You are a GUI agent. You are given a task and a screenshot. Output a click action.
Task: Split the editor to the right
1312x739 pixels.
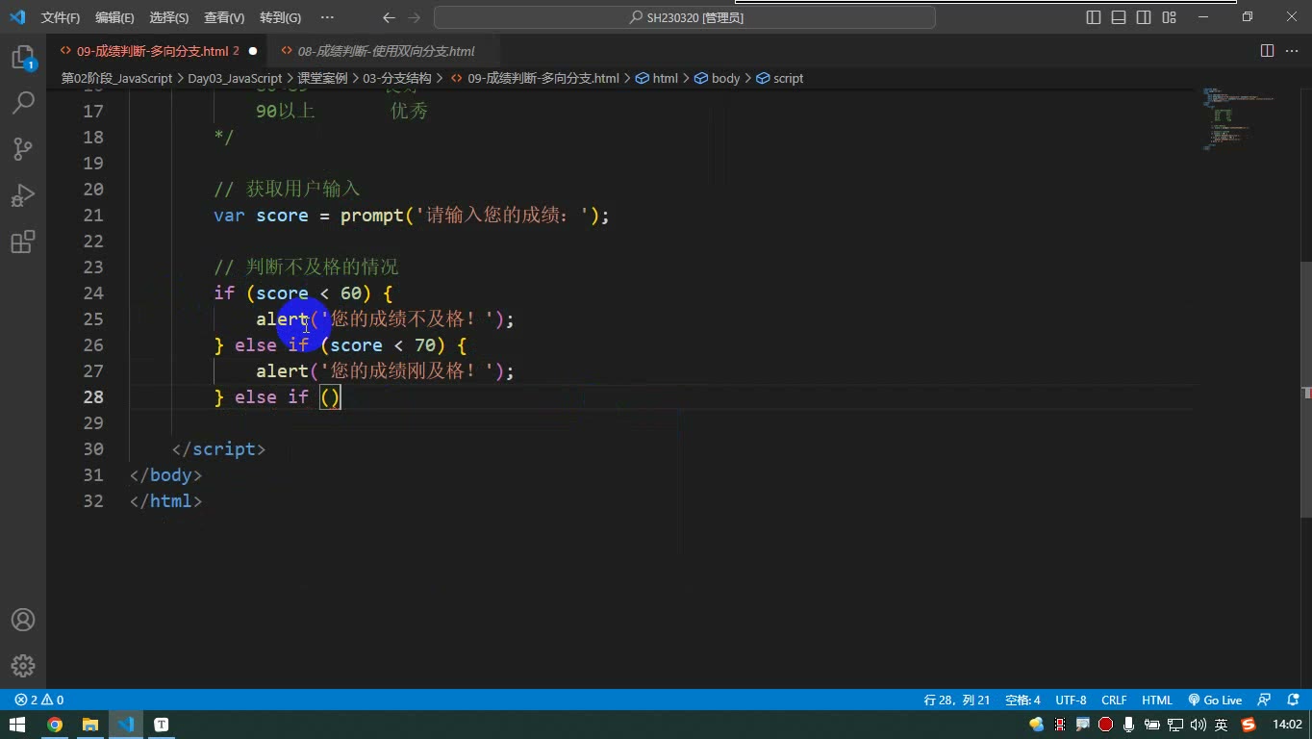pos(1267,51)
